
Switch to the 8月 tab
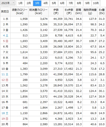[x=79, y=3]
